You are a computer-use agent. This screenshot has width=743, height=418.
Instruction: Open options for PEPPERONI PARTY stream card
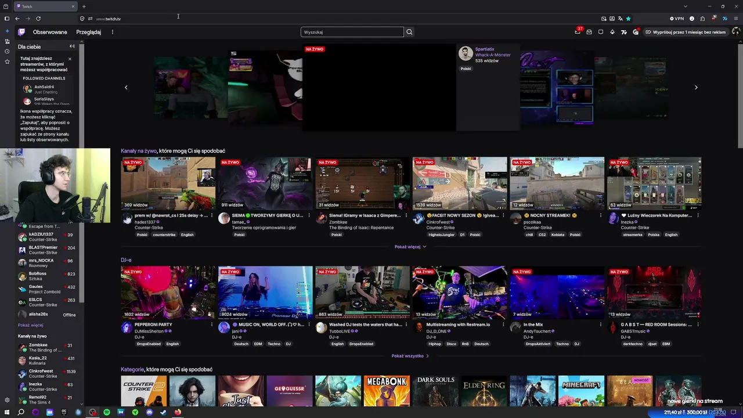click(x=212, y=325)
